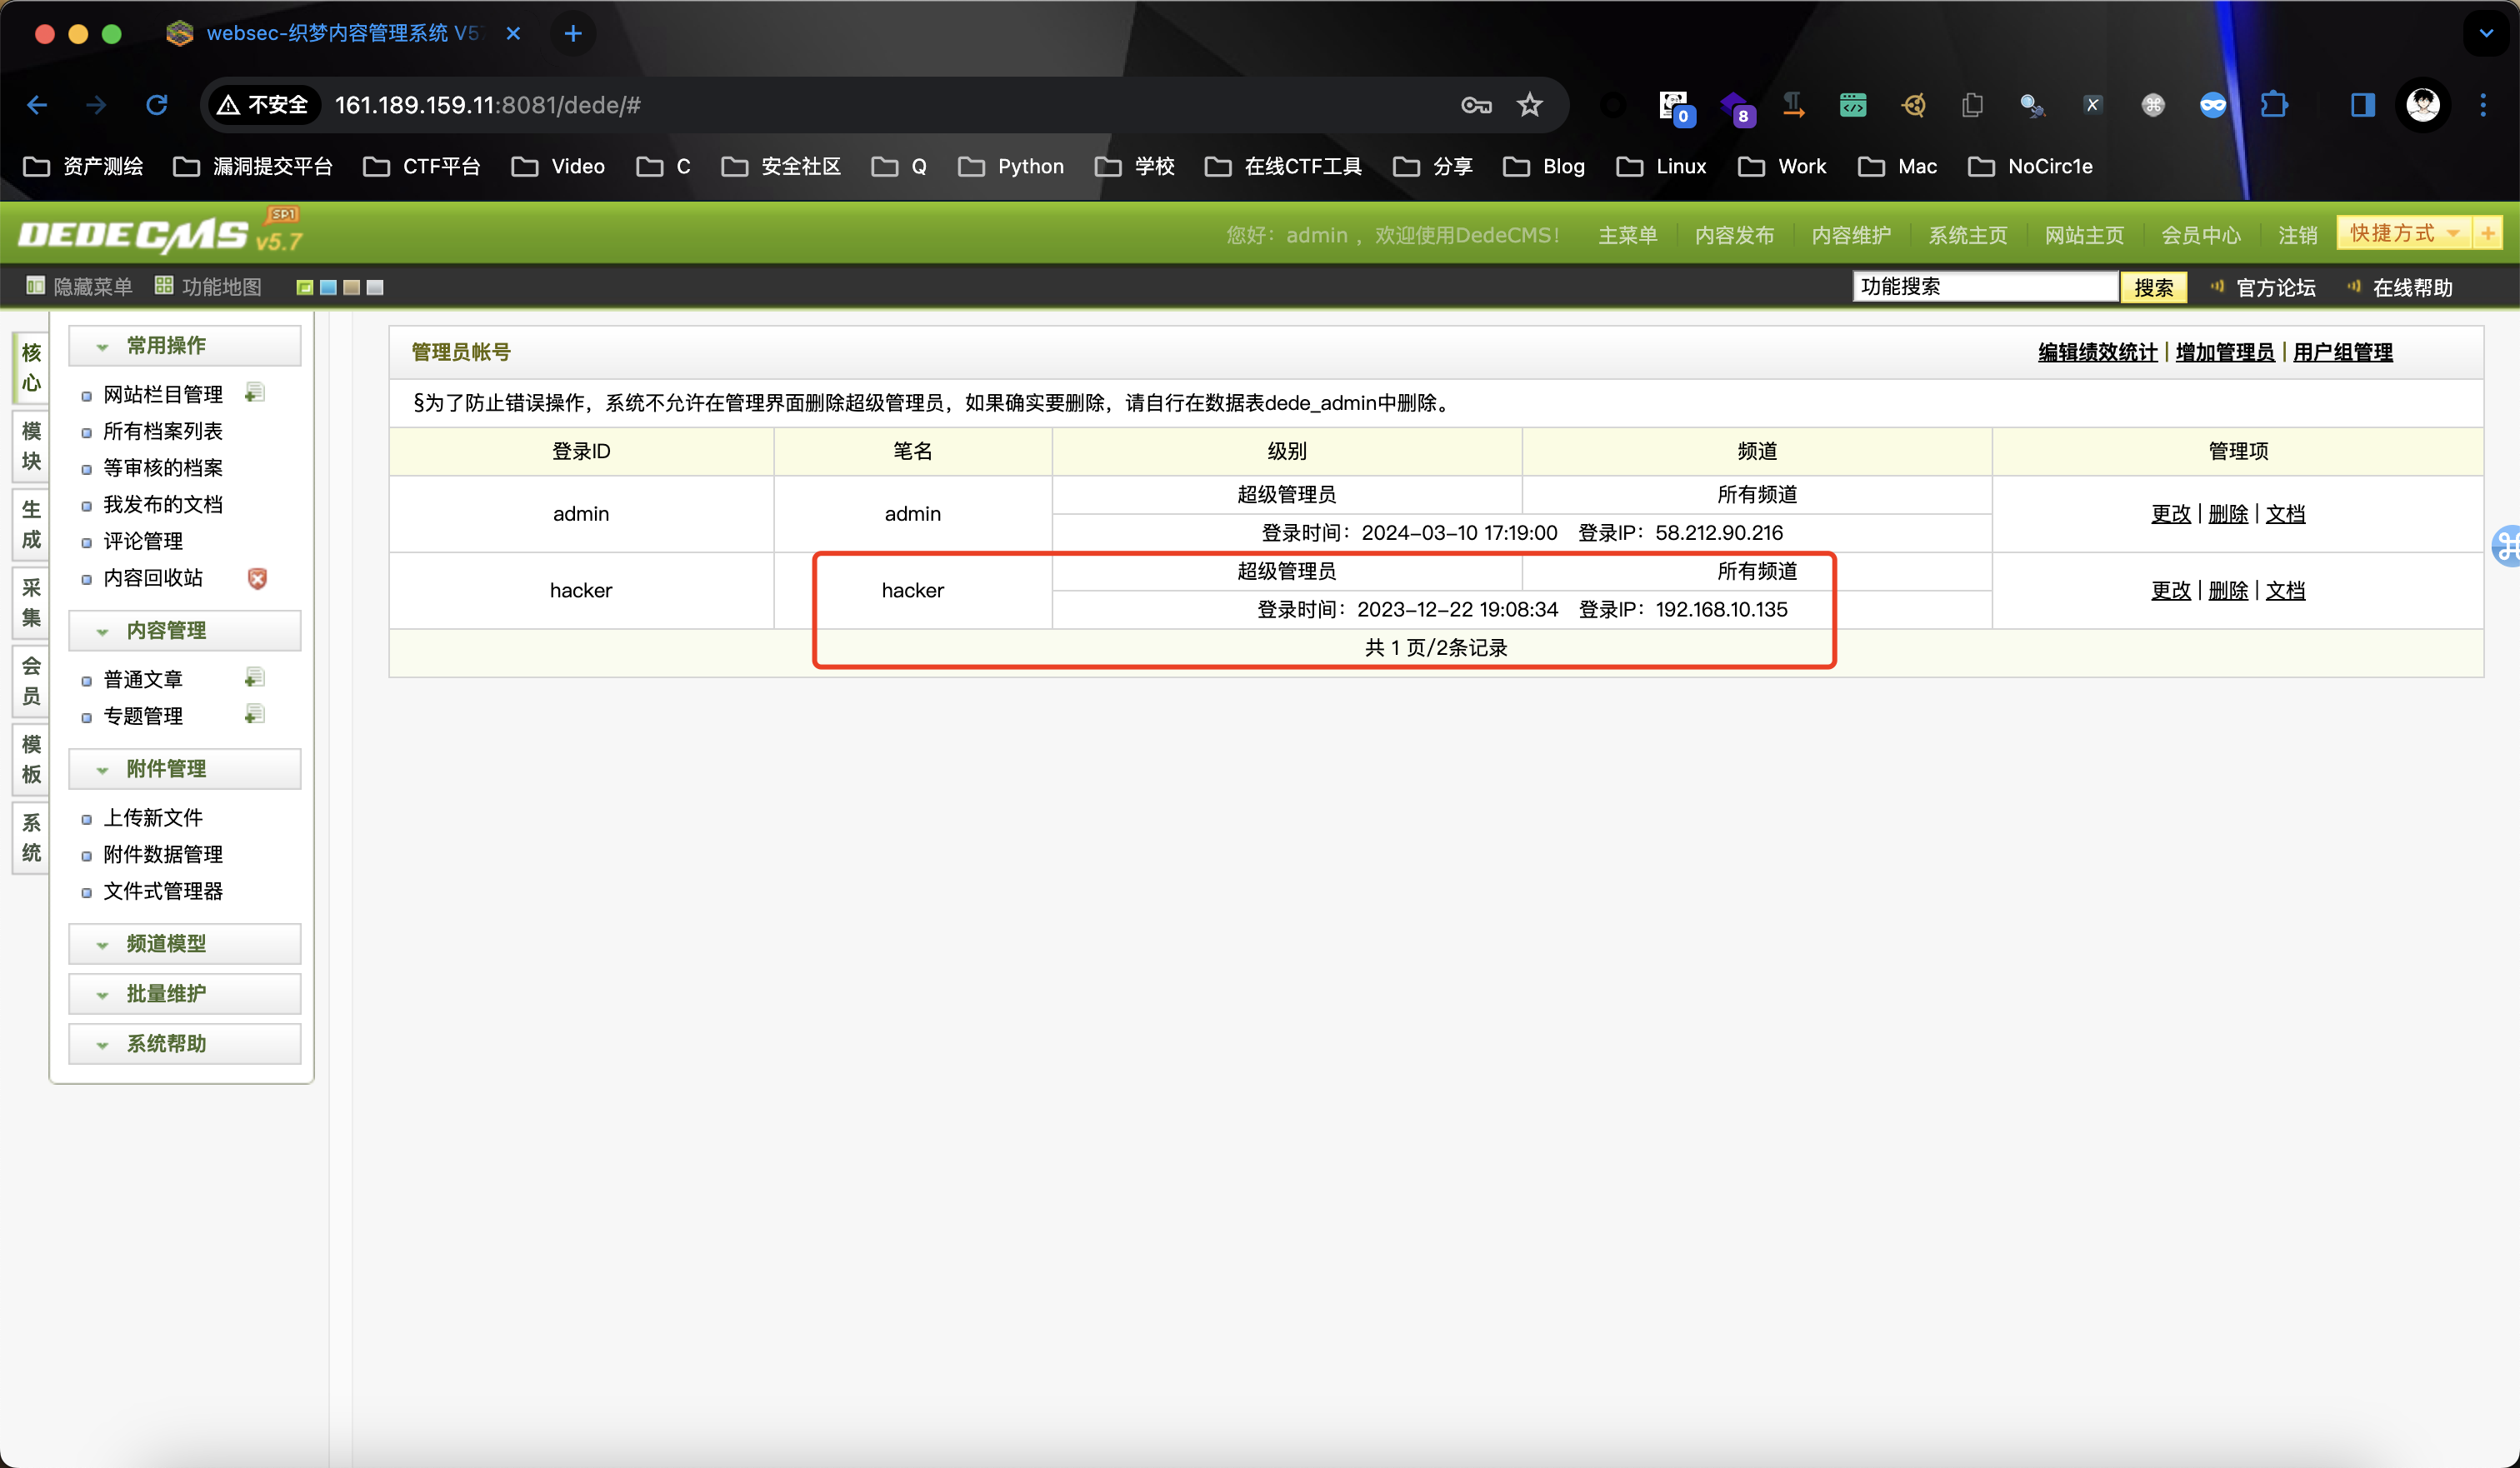This screenshot has width=2520, height=1468.
Task: Switch to the 核心 side tab
Action: pyautogui.click(x=31, y=367)
